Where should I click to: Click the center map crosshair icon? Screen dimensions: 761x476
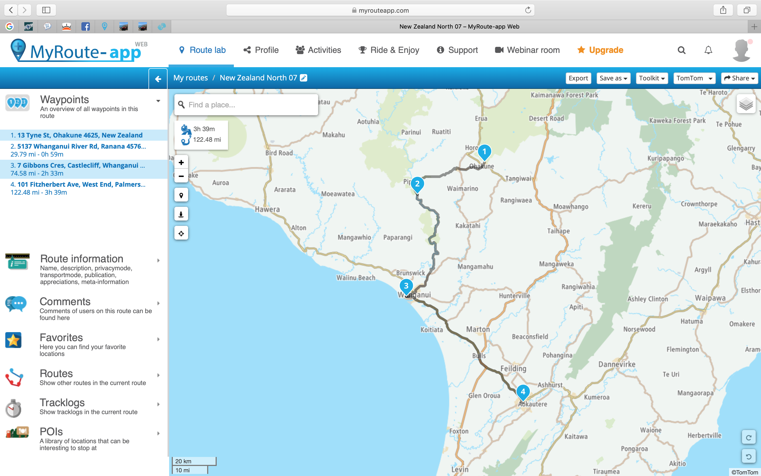[x=181, y=233]
